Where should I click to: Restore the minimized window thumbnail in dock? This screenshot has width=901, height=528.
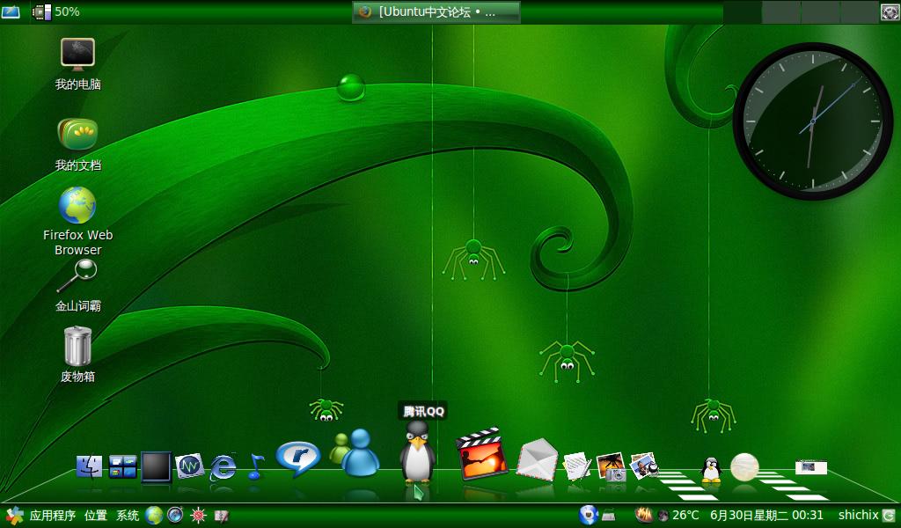[810, 467]
